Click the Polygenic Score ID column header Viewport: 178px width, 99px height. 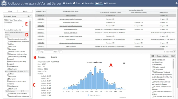pyautogui.click(x=41, y=11)
